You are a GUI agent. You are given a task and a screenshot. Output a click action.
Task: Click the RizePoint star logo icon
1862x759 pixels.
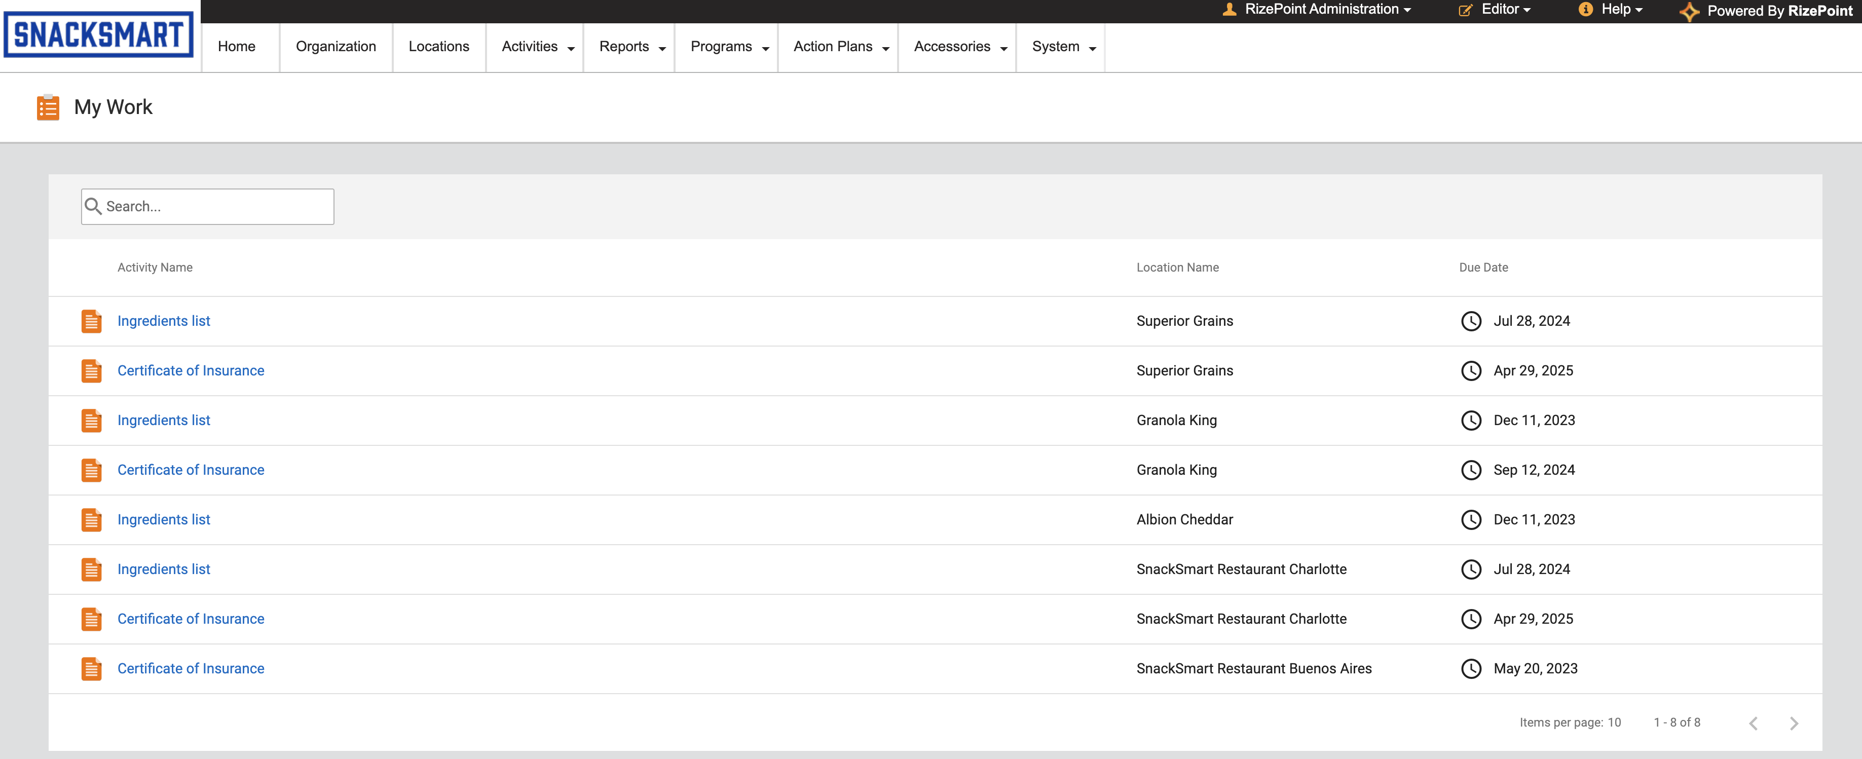pos(1689,11)
